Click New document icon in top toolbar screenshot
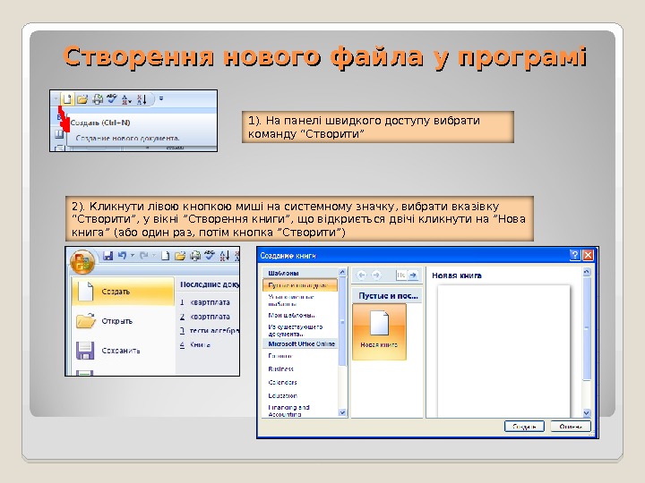The image size is (645, 483). [68, 99]
